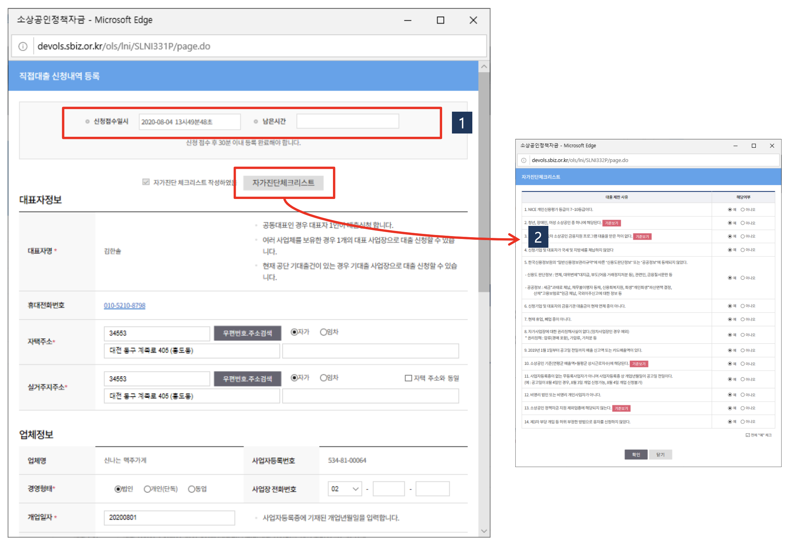
Task: Click the 개업일자 input field showing 20200801
Action: tap(169, 518)
